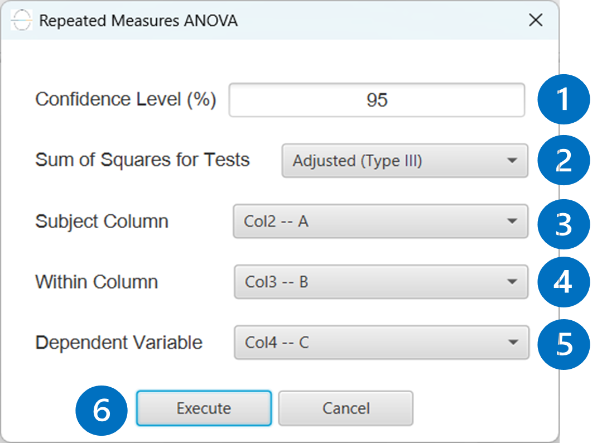This screenshot has width=597, height=443.
Task: Expand the Dependent Variable dropdown showing Col4 -- C
Action: coord(382,342)
